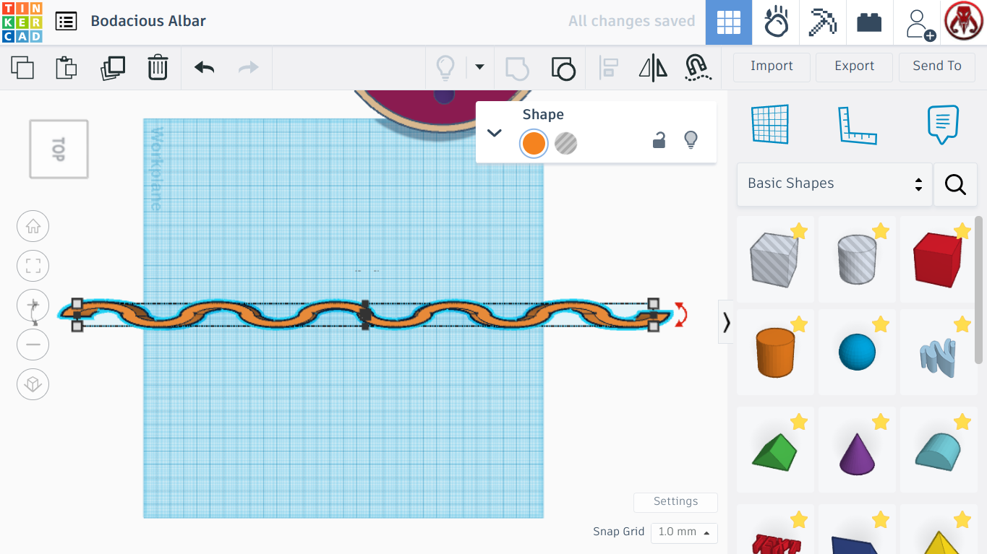Favorite star on blue Sphere shape
Screen dimensions: 987x554
(x=880, y=324)
